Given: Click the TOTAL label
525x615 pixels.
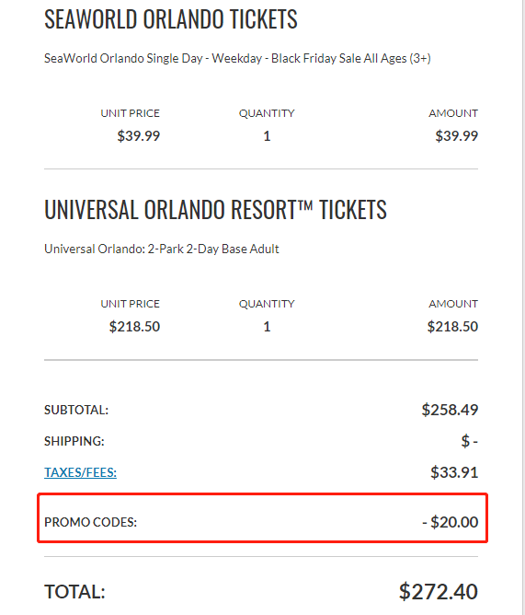Looking at the screenshot, I should click(74, 592).
